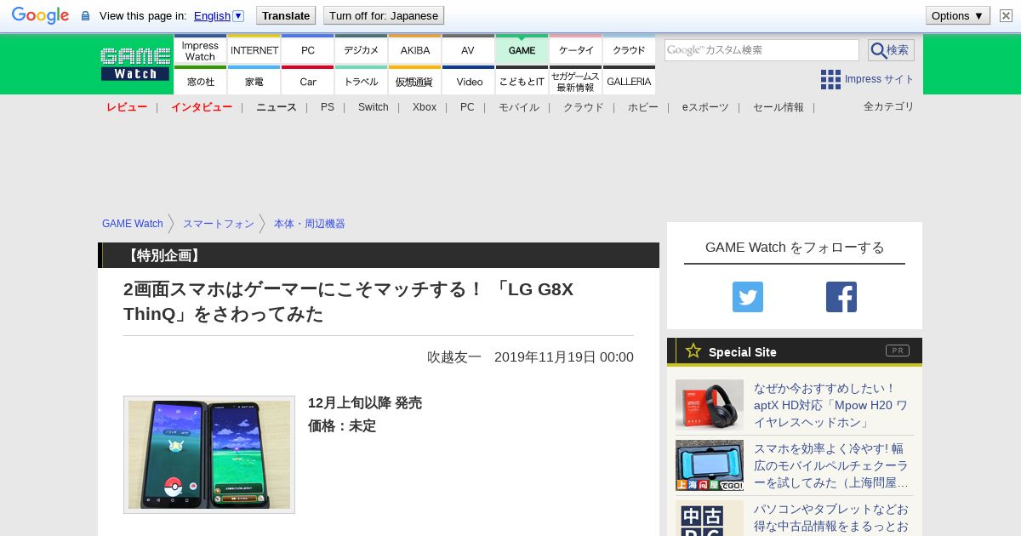Open the ホビー category
Image resolution: width=1021 pixels, height=536 pixels.
point(643,107)
